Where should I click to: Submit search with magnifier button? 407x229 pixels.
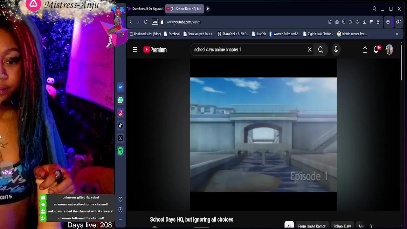321,50
